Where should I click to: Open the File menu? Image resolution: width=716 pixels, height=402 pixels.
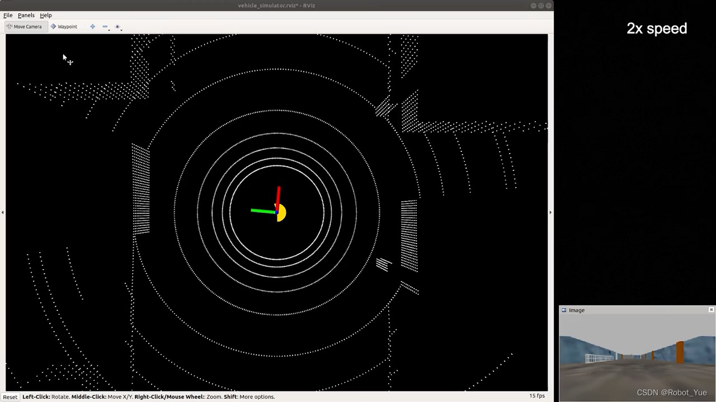click(8, 15)
